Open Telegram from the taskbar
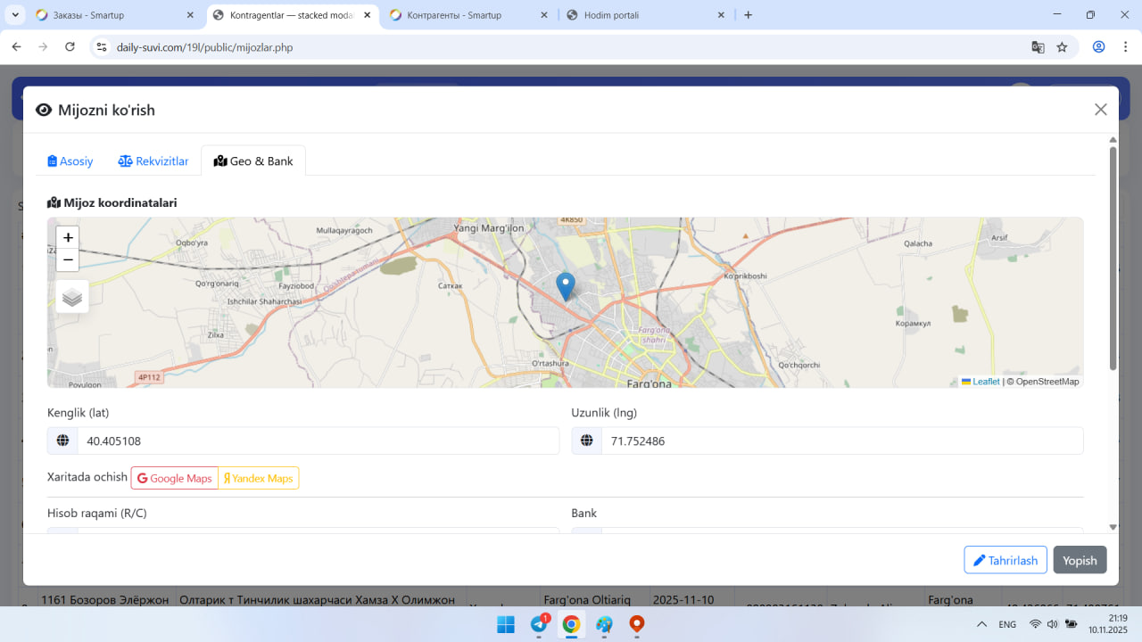This screenshot has width=1142, height=642. 539,624
